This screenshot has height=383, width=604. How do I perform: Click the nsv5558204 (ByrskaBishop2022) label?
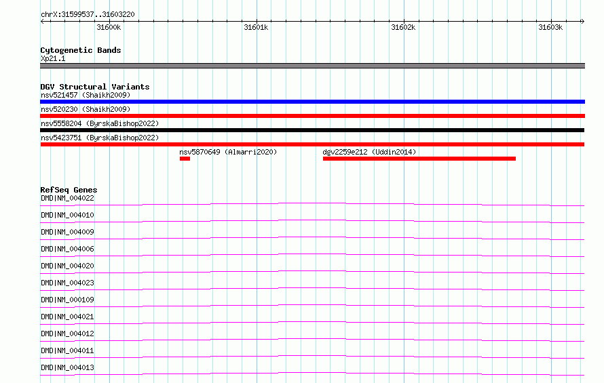(100, 123)
